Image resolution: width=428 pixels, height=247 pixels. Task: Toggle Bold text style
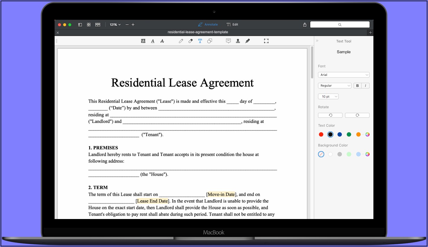(x=357, y=86)
